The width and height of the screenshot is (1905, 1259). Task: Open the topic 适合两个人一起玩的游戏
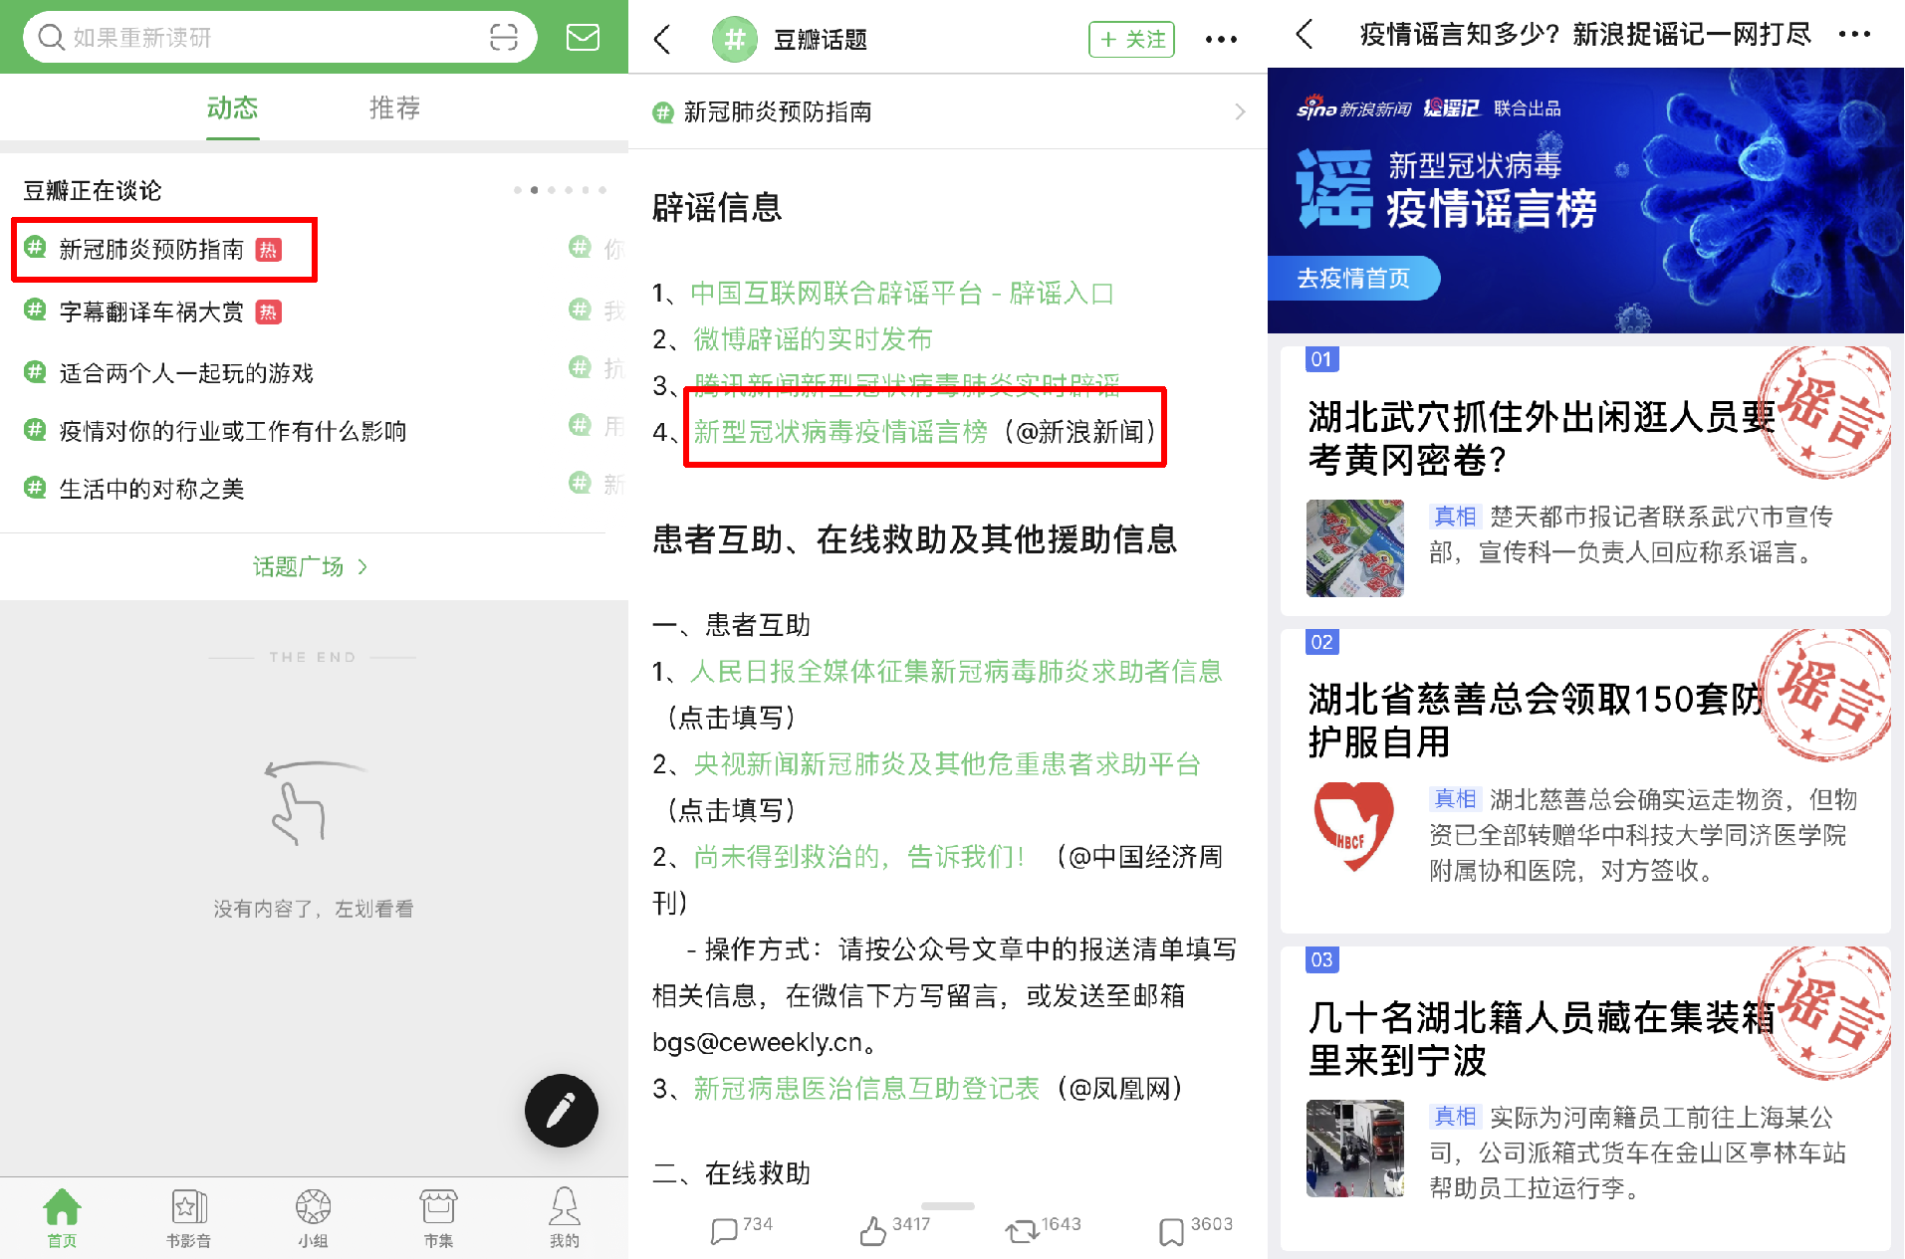pyautogui.click(x=186, y=373)
